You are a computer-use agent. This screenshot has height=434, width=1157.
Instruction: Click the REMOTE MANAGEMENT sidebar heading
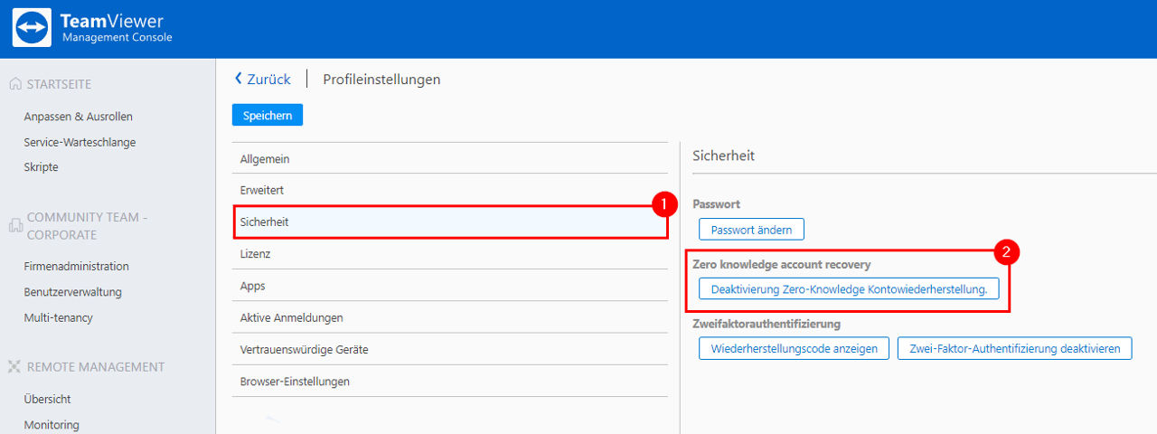tap(96, 367)
